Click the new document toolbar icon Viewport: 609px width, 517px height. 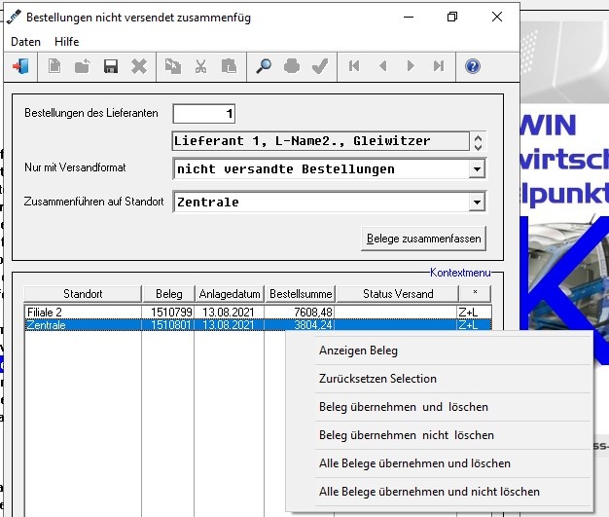point(54,66)
